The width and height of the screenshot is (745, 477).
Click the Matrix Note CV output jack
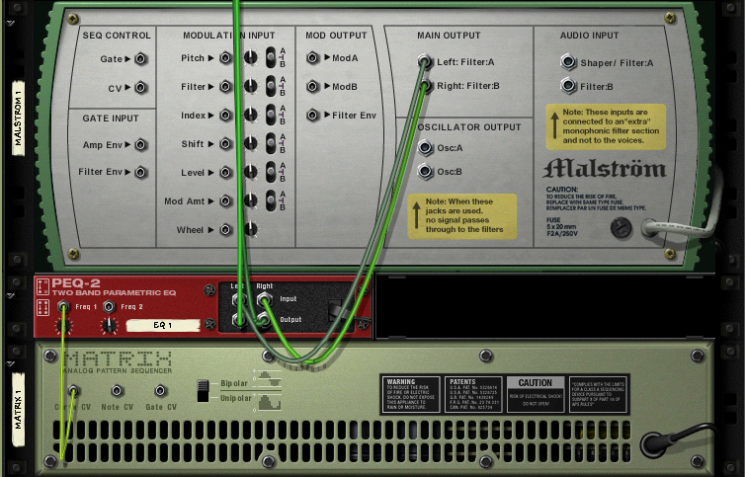pyautogui.click(x=118, y=390)
